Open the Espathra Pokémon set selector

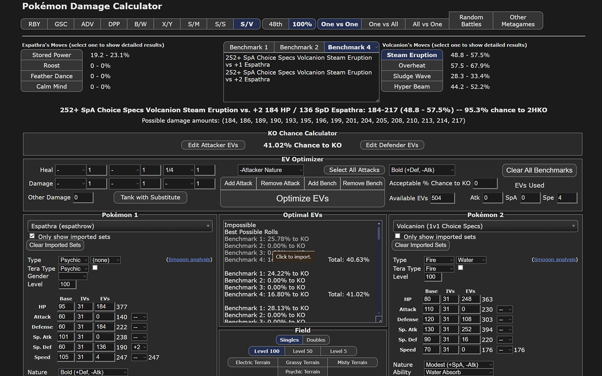point(120,226)
